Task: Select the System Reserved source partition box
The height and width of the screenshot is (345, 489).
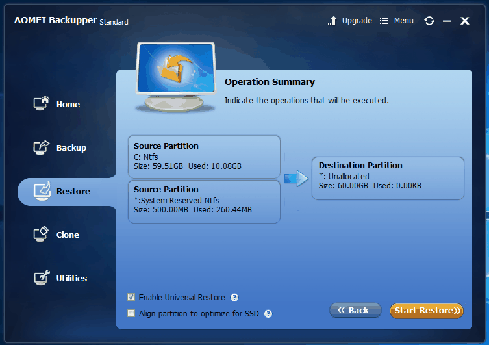Action: (204, 201)
